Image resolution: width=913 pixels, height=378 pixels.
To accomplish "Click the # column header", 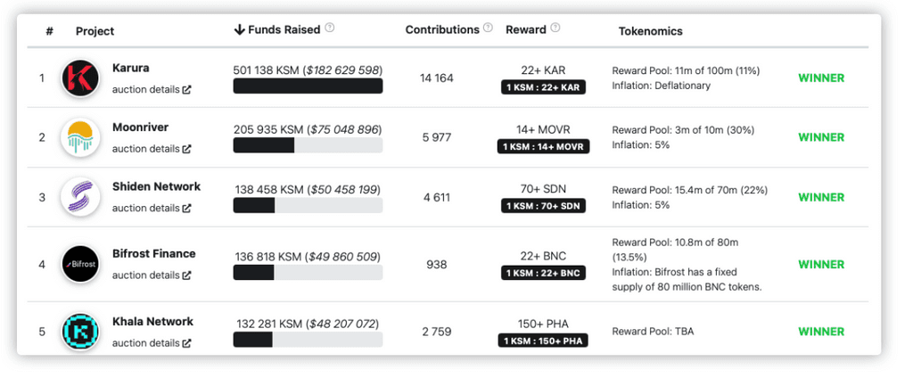I will coord(50,31).
